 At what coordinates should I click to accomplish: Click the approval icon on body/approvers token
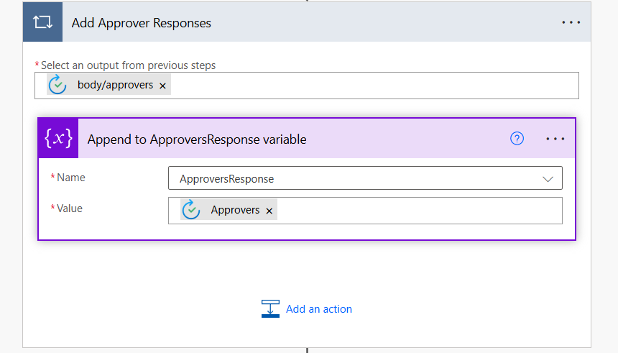(57, 85)
